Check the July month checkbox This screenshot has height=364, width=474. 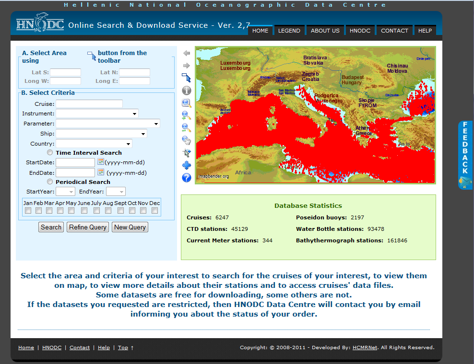pyautogui.click(x=97, y=210)
